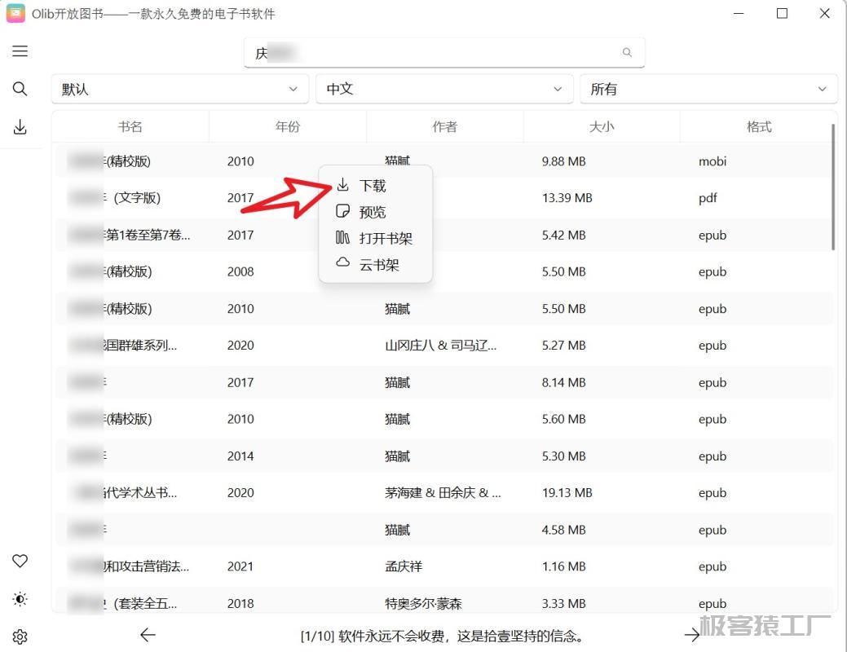Select 云书架 in context menu
The image size is (847, 652).
click(379, 265)
